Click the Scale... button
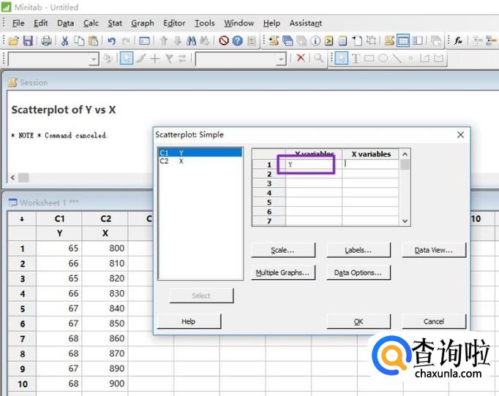Screen dimensions: 499x396 [283, 250]
